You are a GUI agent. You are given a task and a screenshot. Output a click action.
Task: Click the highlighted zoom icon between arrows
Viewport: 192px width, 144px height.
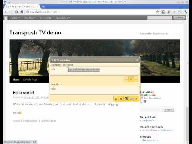131,79
